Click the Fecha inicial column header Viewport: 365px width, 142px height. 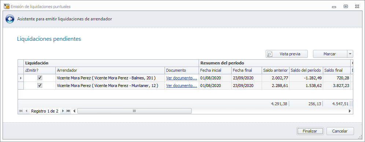tap(215, 70)
